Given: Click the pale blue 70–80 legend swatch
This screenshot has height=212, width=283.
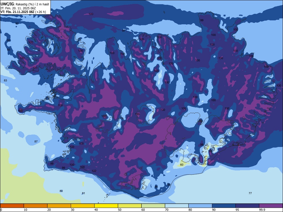Looking at the screenshot, I should coord(177,206).
